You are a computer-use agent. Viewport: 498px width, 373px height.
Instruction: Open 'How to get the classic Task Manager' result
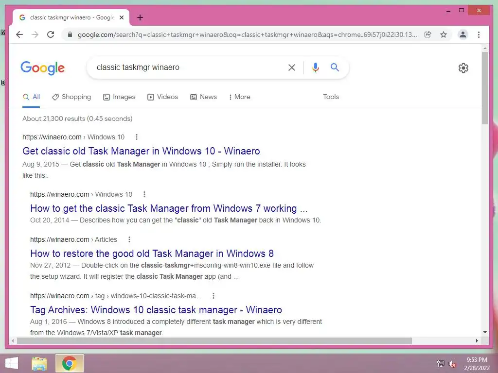click(169, 208)
